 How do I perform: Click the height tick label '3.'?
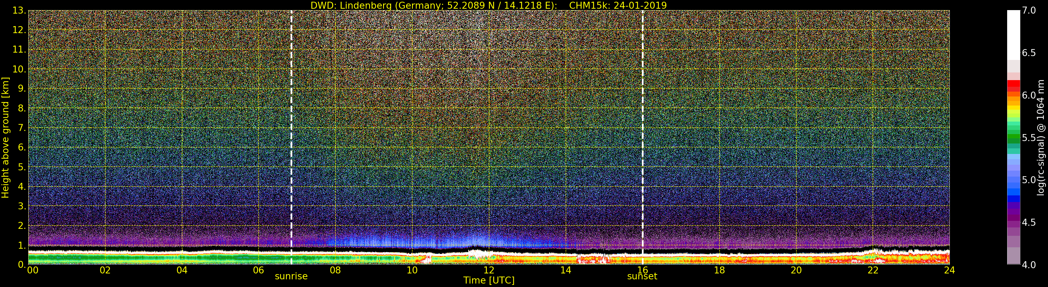point(22,206)
